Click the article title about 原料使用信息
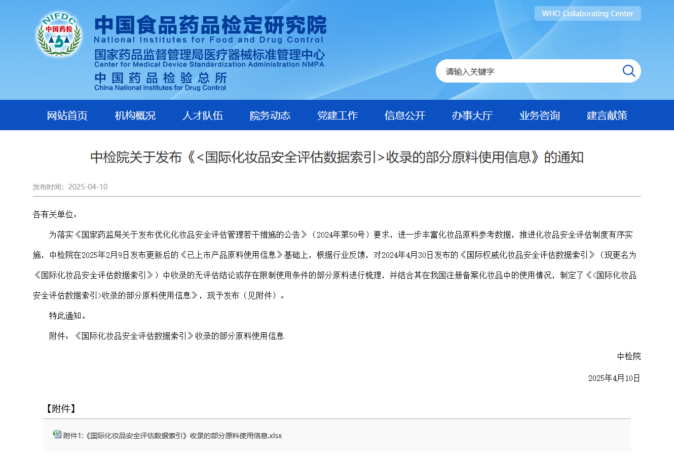 point(337,158)
